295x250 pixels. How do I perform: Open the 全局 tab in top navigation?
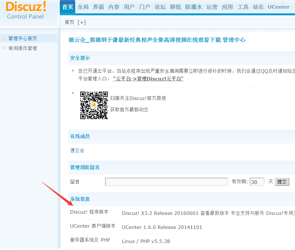coord(83,7)
